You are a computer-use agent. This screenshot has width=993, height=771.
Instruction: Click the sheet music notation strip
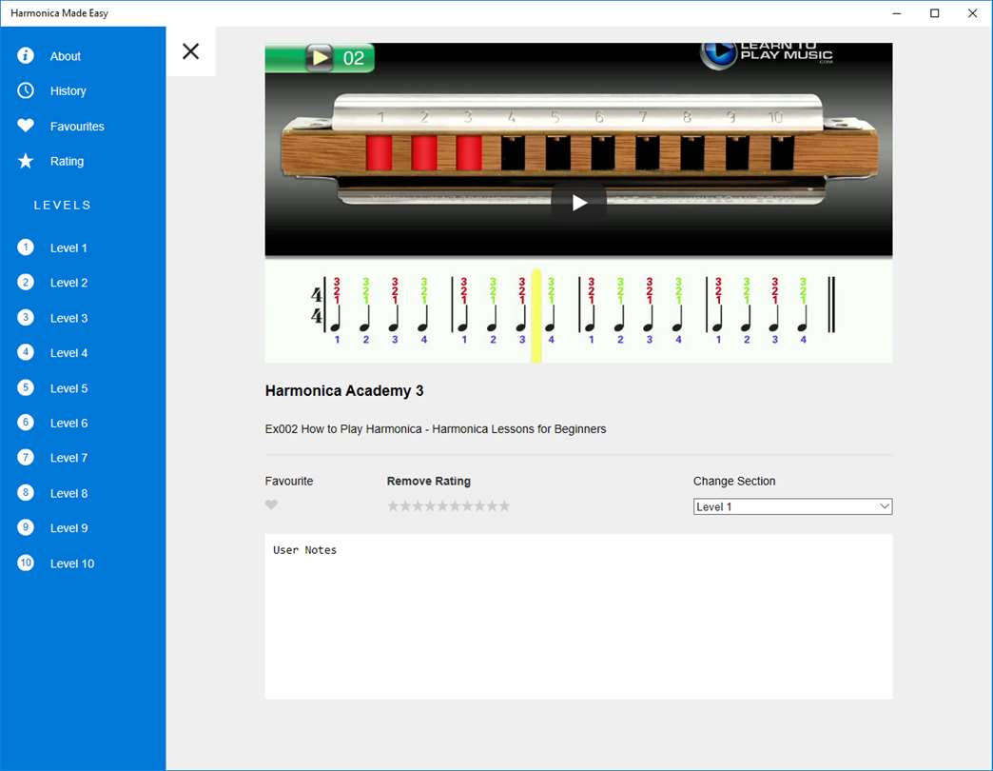[579, 310]
